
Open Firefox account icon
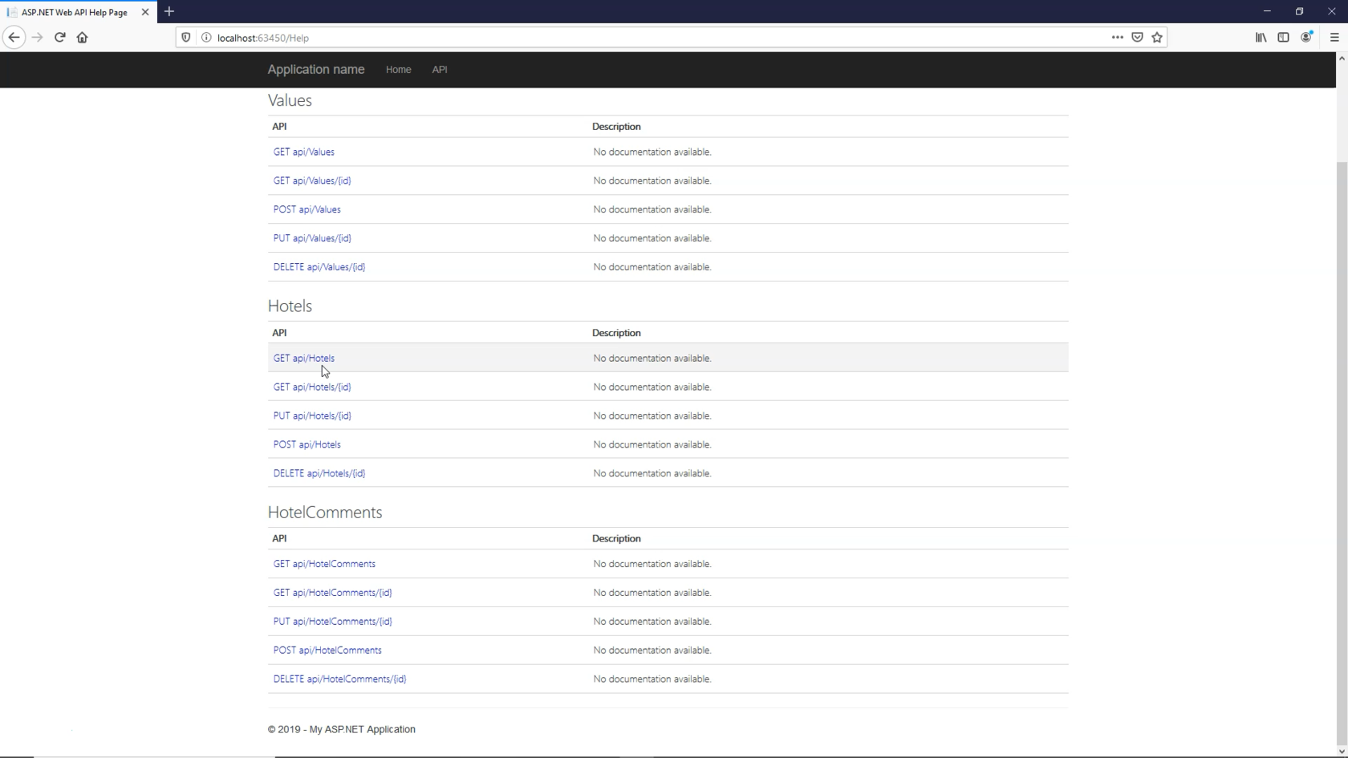[x=1306, y=38]
